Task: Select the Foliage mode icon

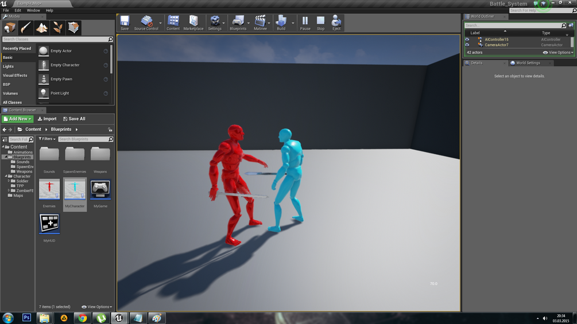Action: (57, 28)
